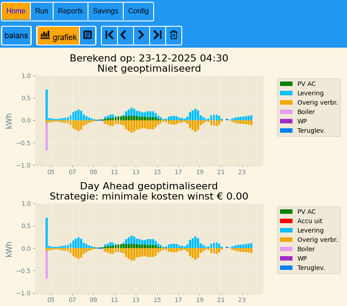Click 'Teruglev.' label in top legend
This screenshot has width=347, height=306.
pos(311,131)
